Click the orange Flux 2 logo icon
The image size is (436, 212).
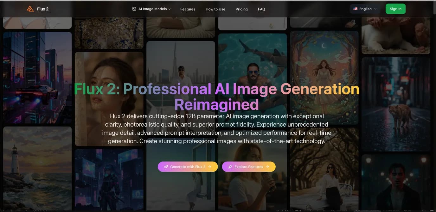tap(30, 9)
